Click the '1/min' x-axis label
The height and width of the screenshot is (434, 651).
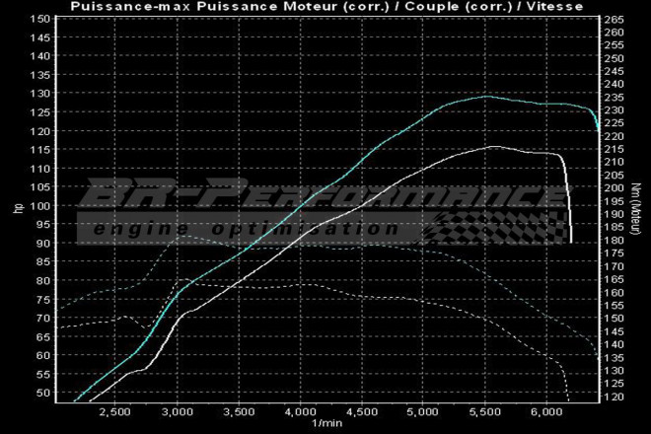[325, 424]
